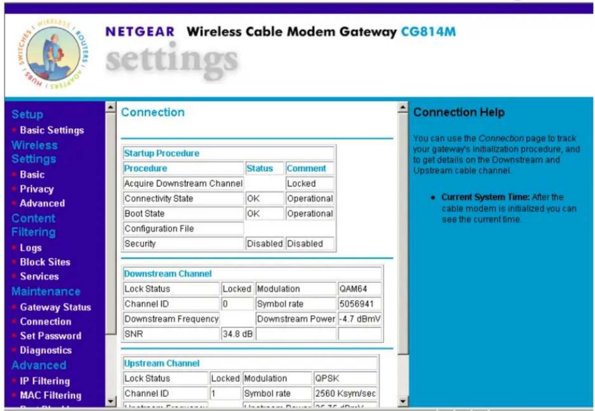Click the downstream Lock Status label

tap(171, 288)
